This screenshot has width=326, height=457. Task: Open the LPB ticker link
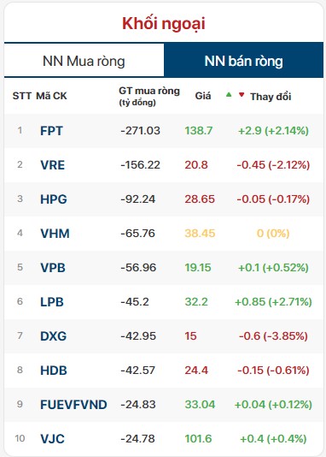pos(52,301)
